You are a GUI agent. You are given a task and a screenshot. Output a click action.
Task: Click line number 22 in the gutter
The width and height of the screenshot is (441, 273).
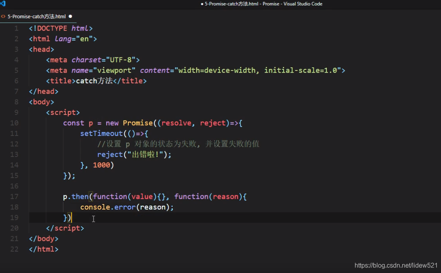click(14, 249)
